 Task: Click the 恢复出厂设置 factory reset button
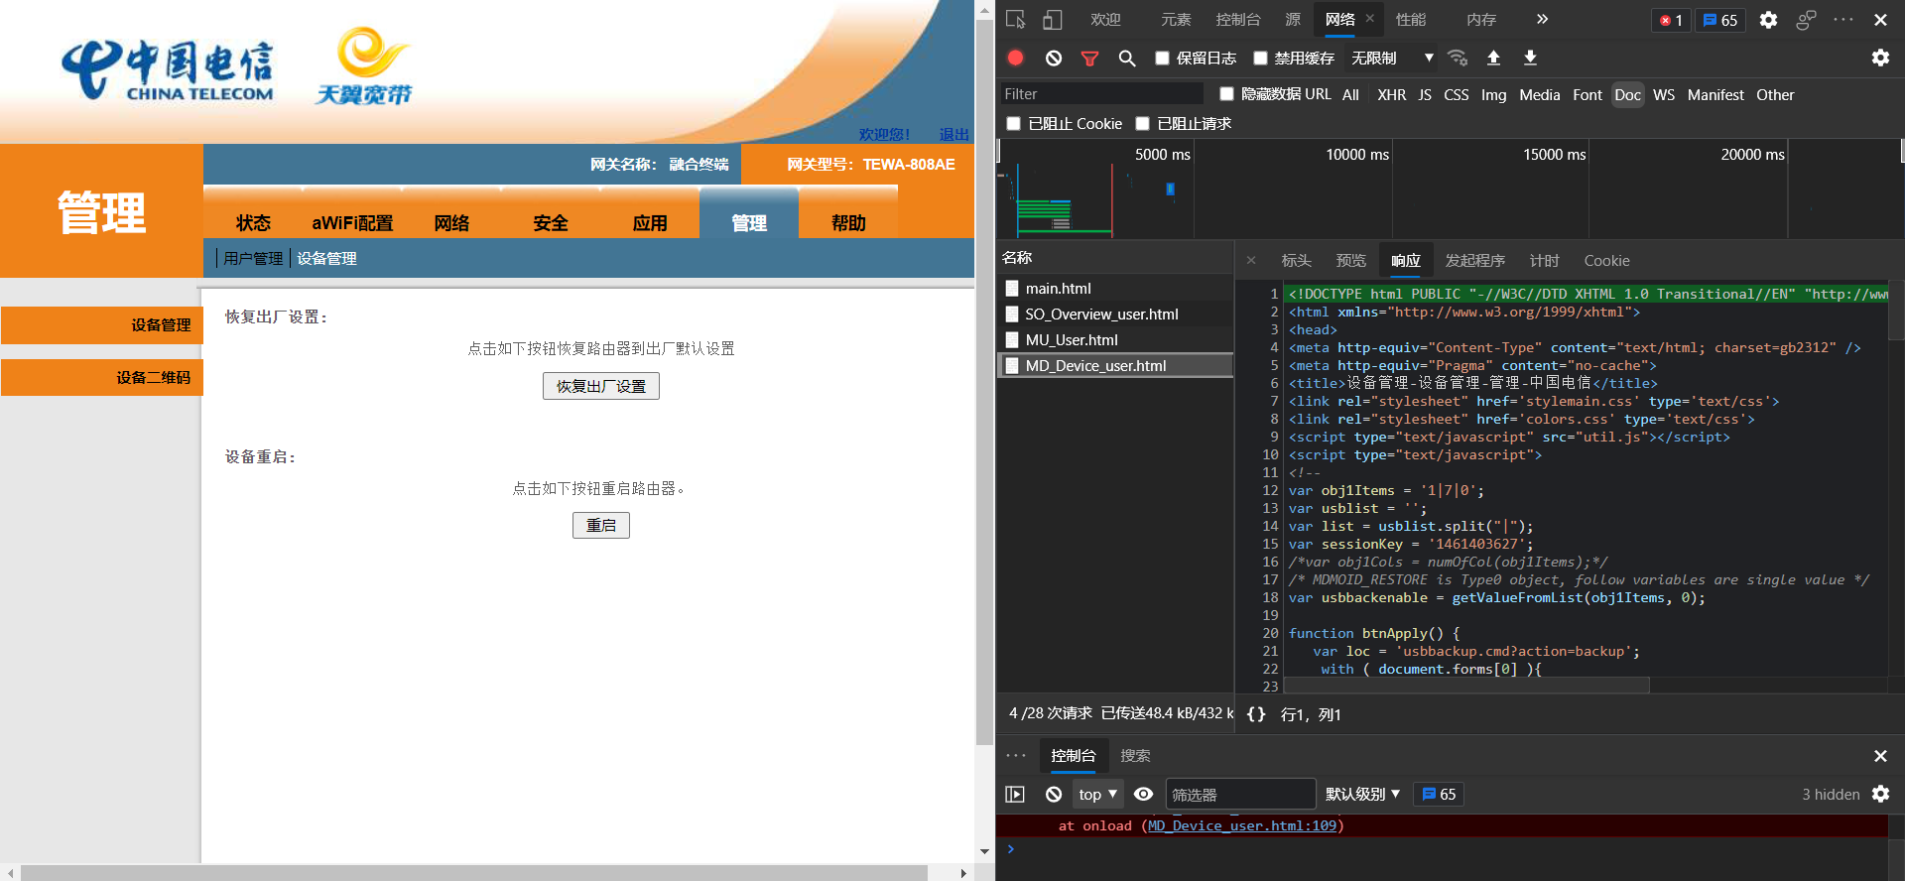(x=601, y=386)
